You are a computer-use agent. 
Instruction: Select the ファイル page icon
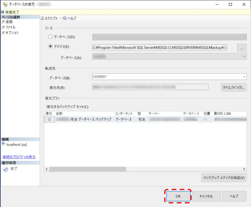3,27
